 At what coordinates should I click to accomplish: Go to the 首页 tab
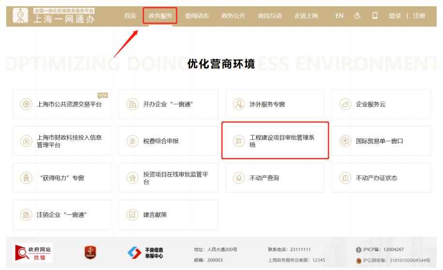130,15
